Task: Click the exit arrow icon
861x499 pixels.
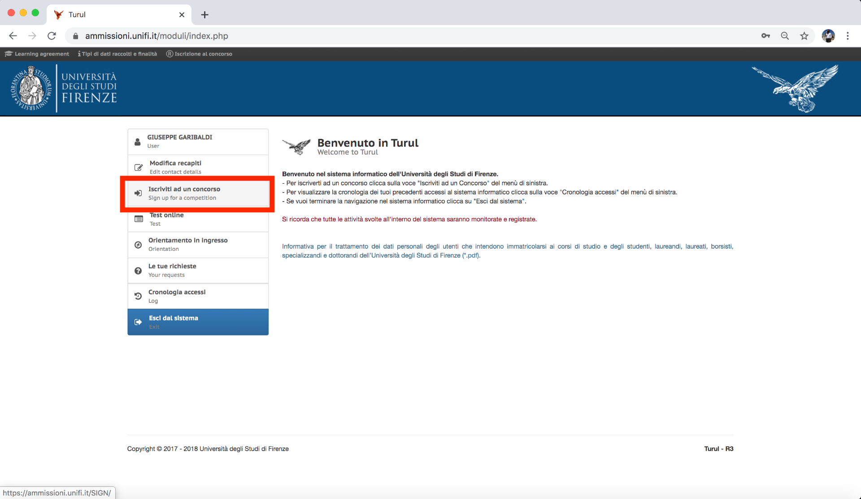Action: click(x=138, y=322)
